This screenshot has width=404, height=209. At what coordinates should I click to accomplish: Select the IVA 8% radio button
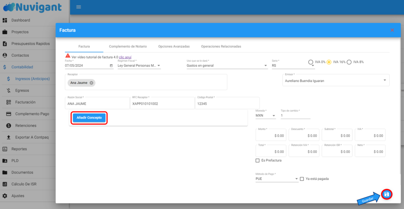click(x=349, y=62)
